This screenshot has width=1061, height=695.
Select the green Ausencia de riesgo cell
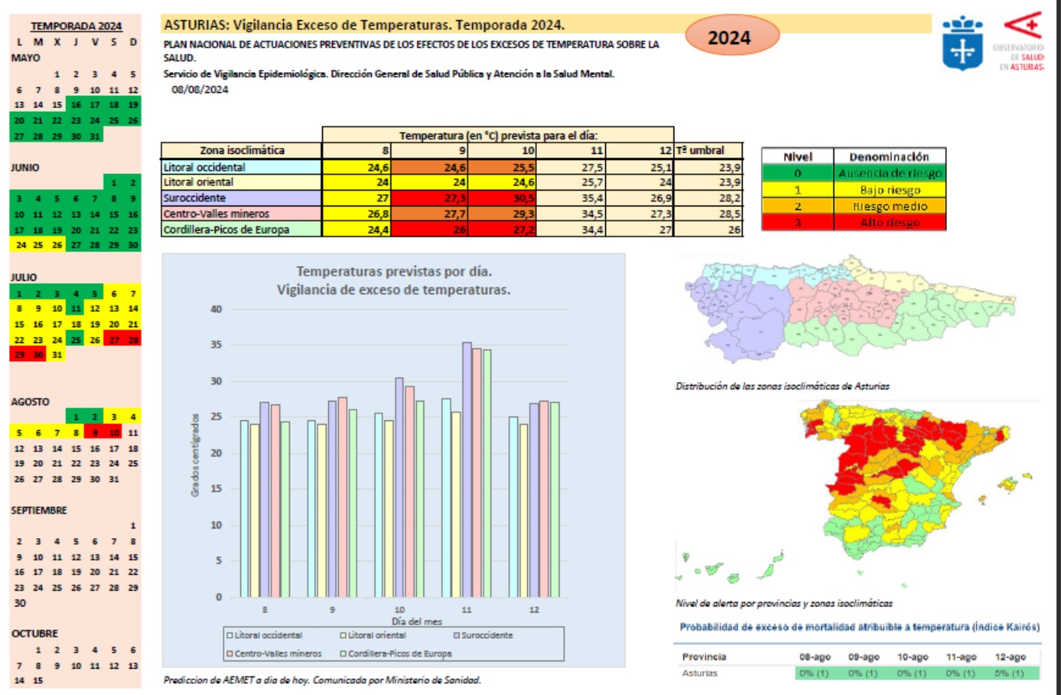pos(889,173)
